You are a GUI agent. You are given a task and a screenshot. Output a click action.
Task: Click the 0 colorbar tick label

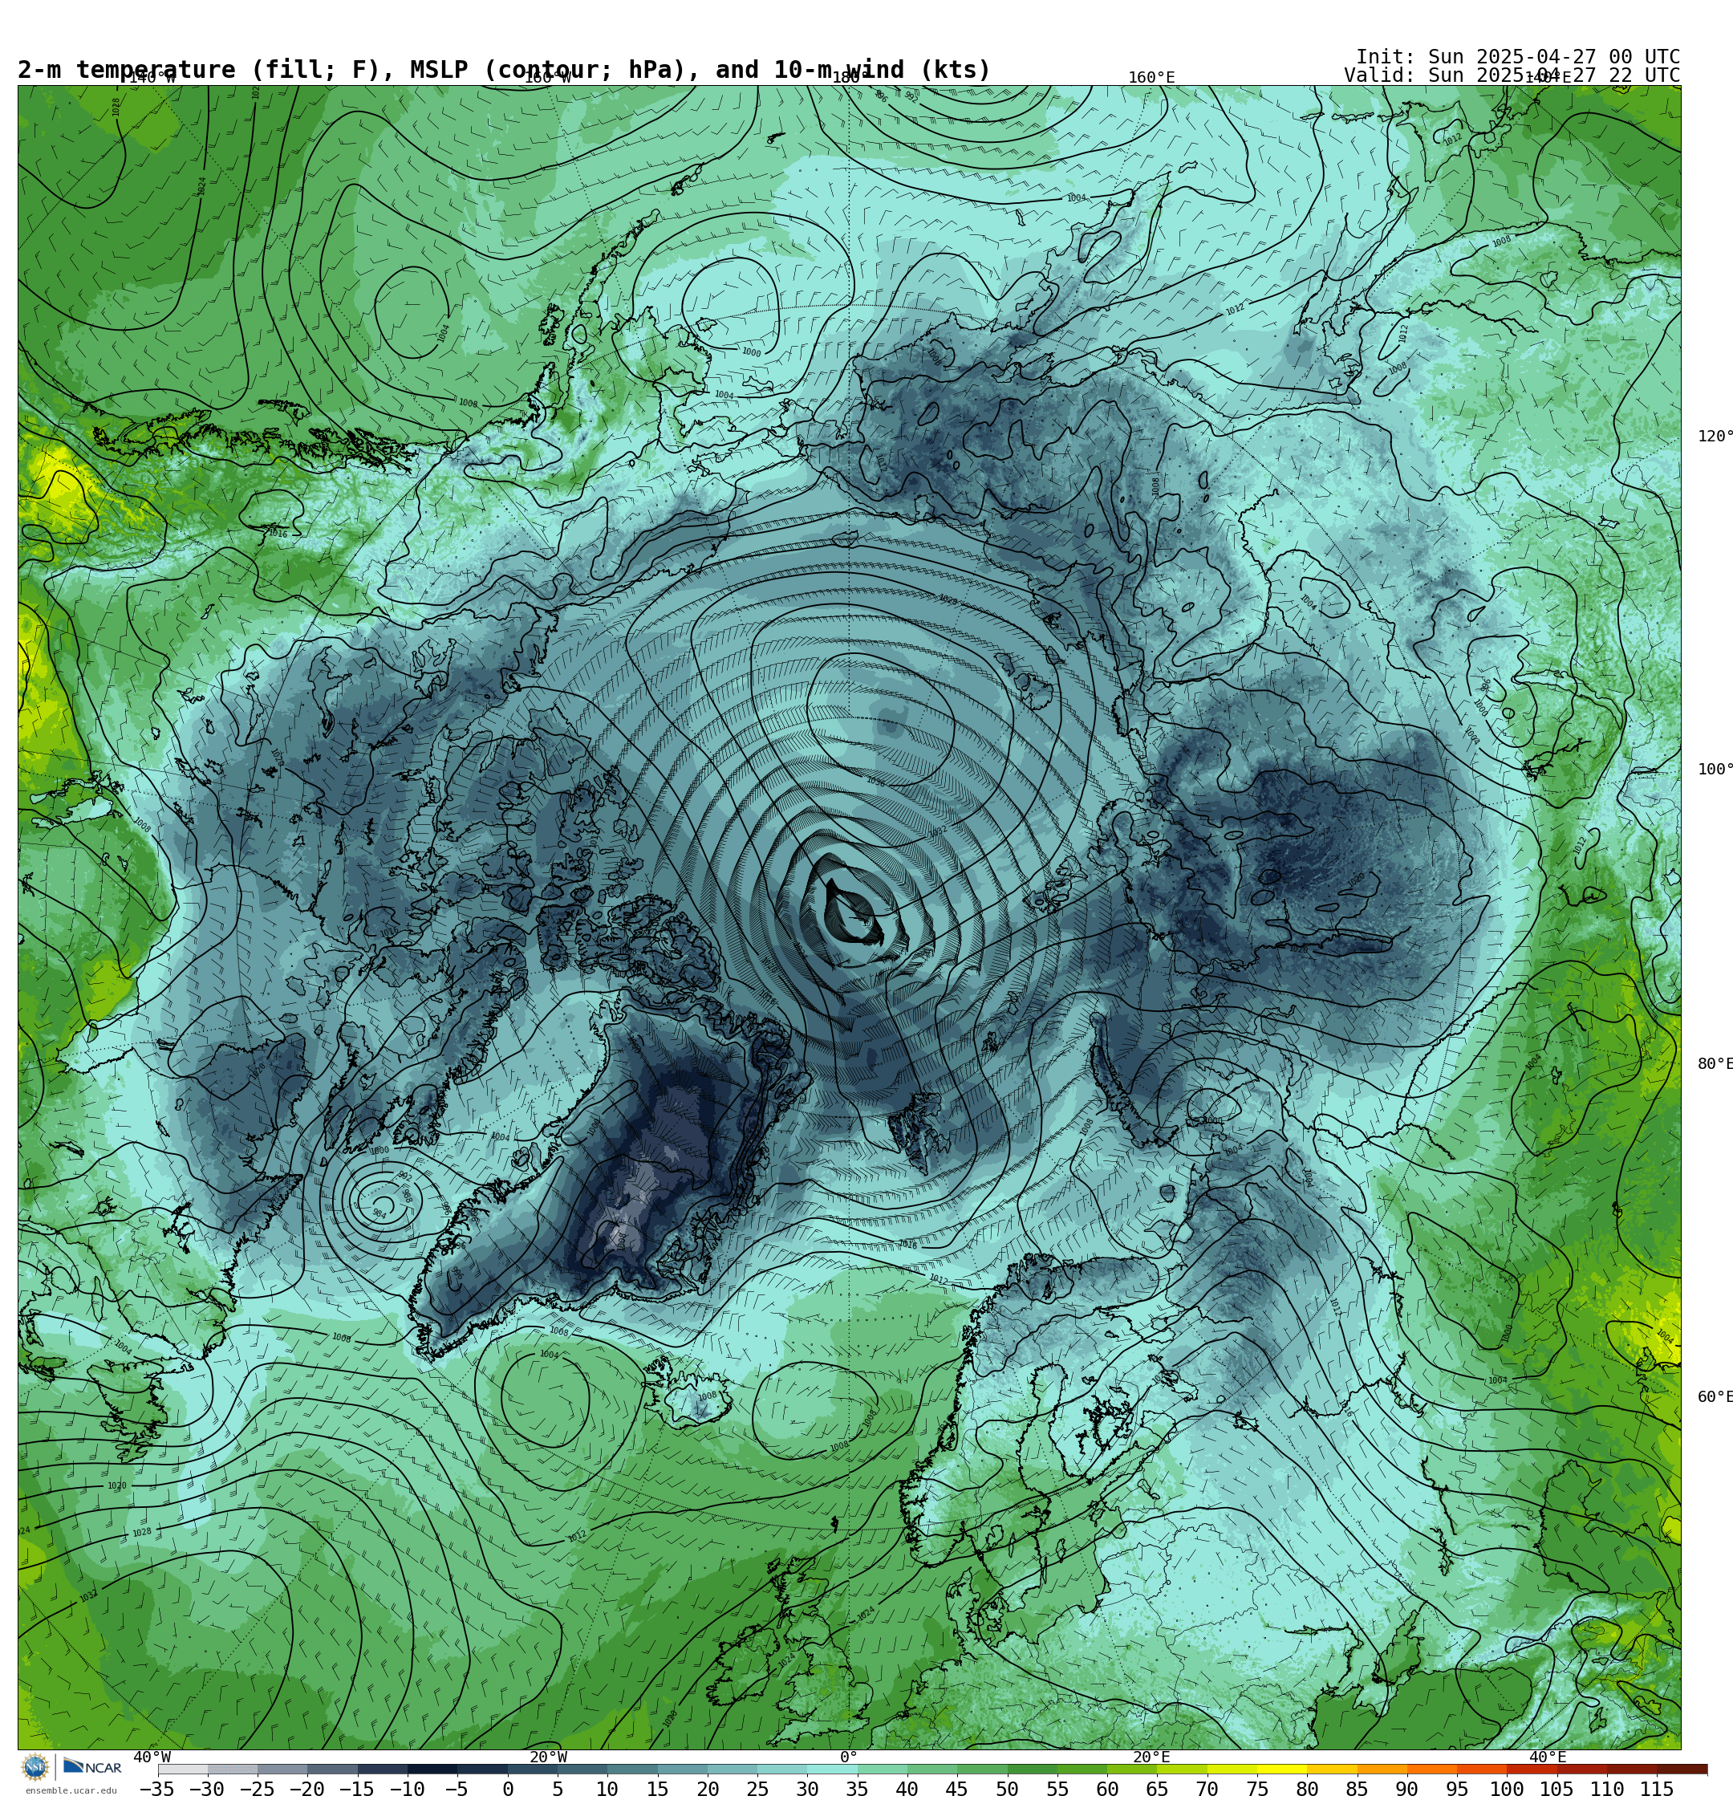coord(507,1789)
